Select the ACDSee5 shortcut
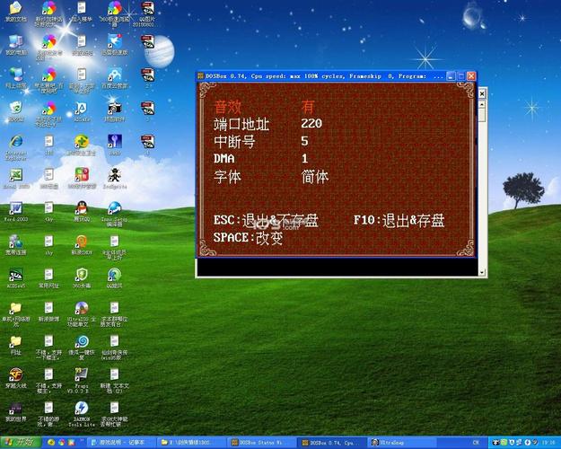This screenshot has width=561, height=449. [16, 277]
